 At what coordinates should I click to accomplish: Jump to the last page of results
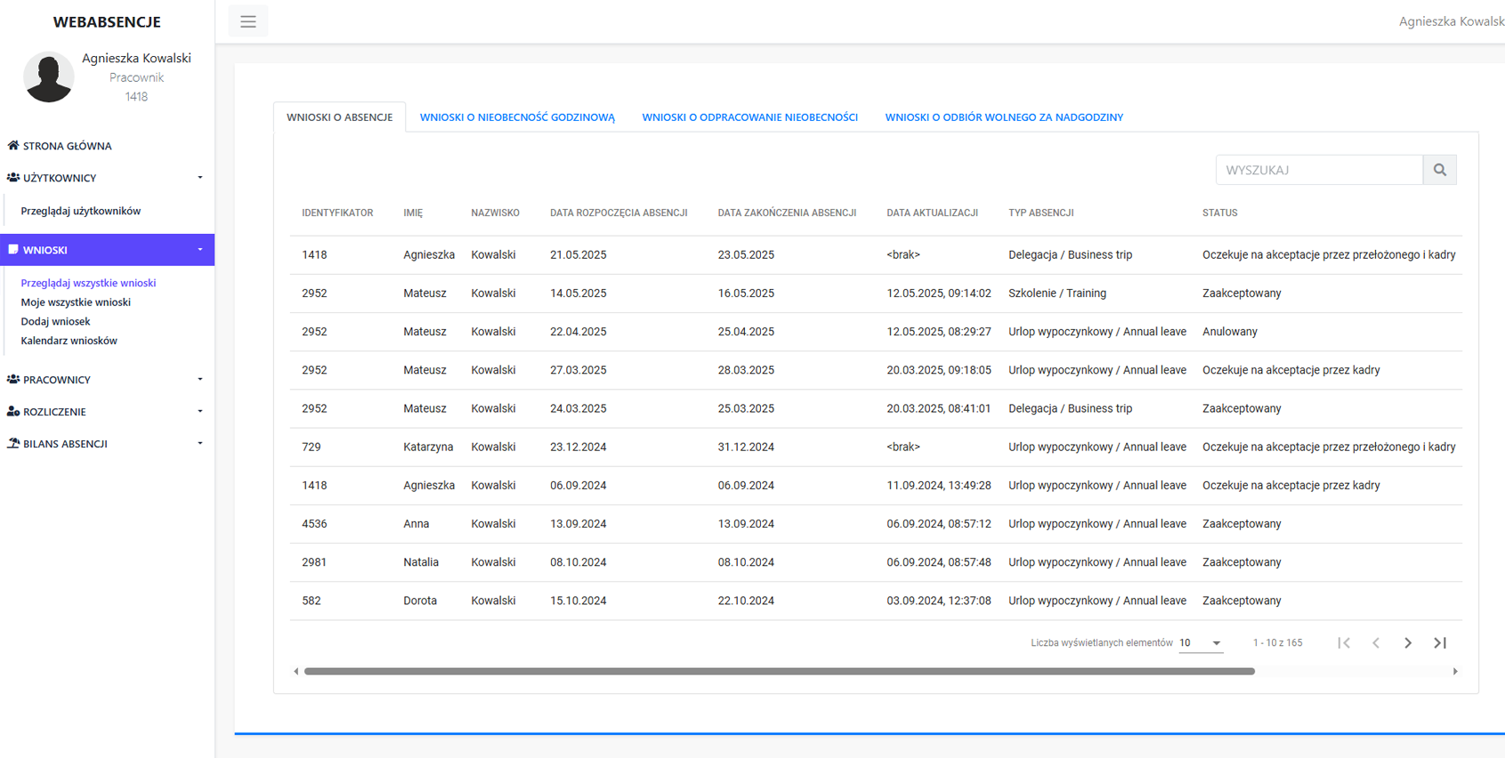coord(1440,642)
